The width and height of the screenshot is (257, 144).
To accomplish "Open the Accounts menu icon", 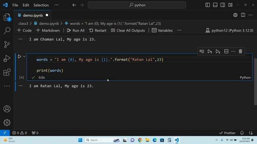I will 7,109.
